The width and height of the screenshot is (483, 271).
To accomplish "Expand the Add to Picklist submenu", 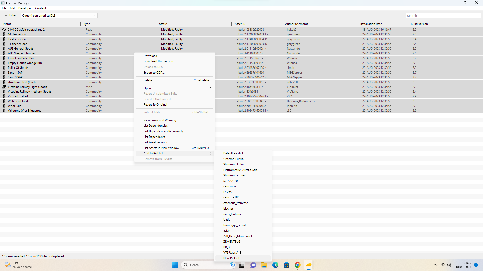I will pyautogui.click(x=175, y=153).
